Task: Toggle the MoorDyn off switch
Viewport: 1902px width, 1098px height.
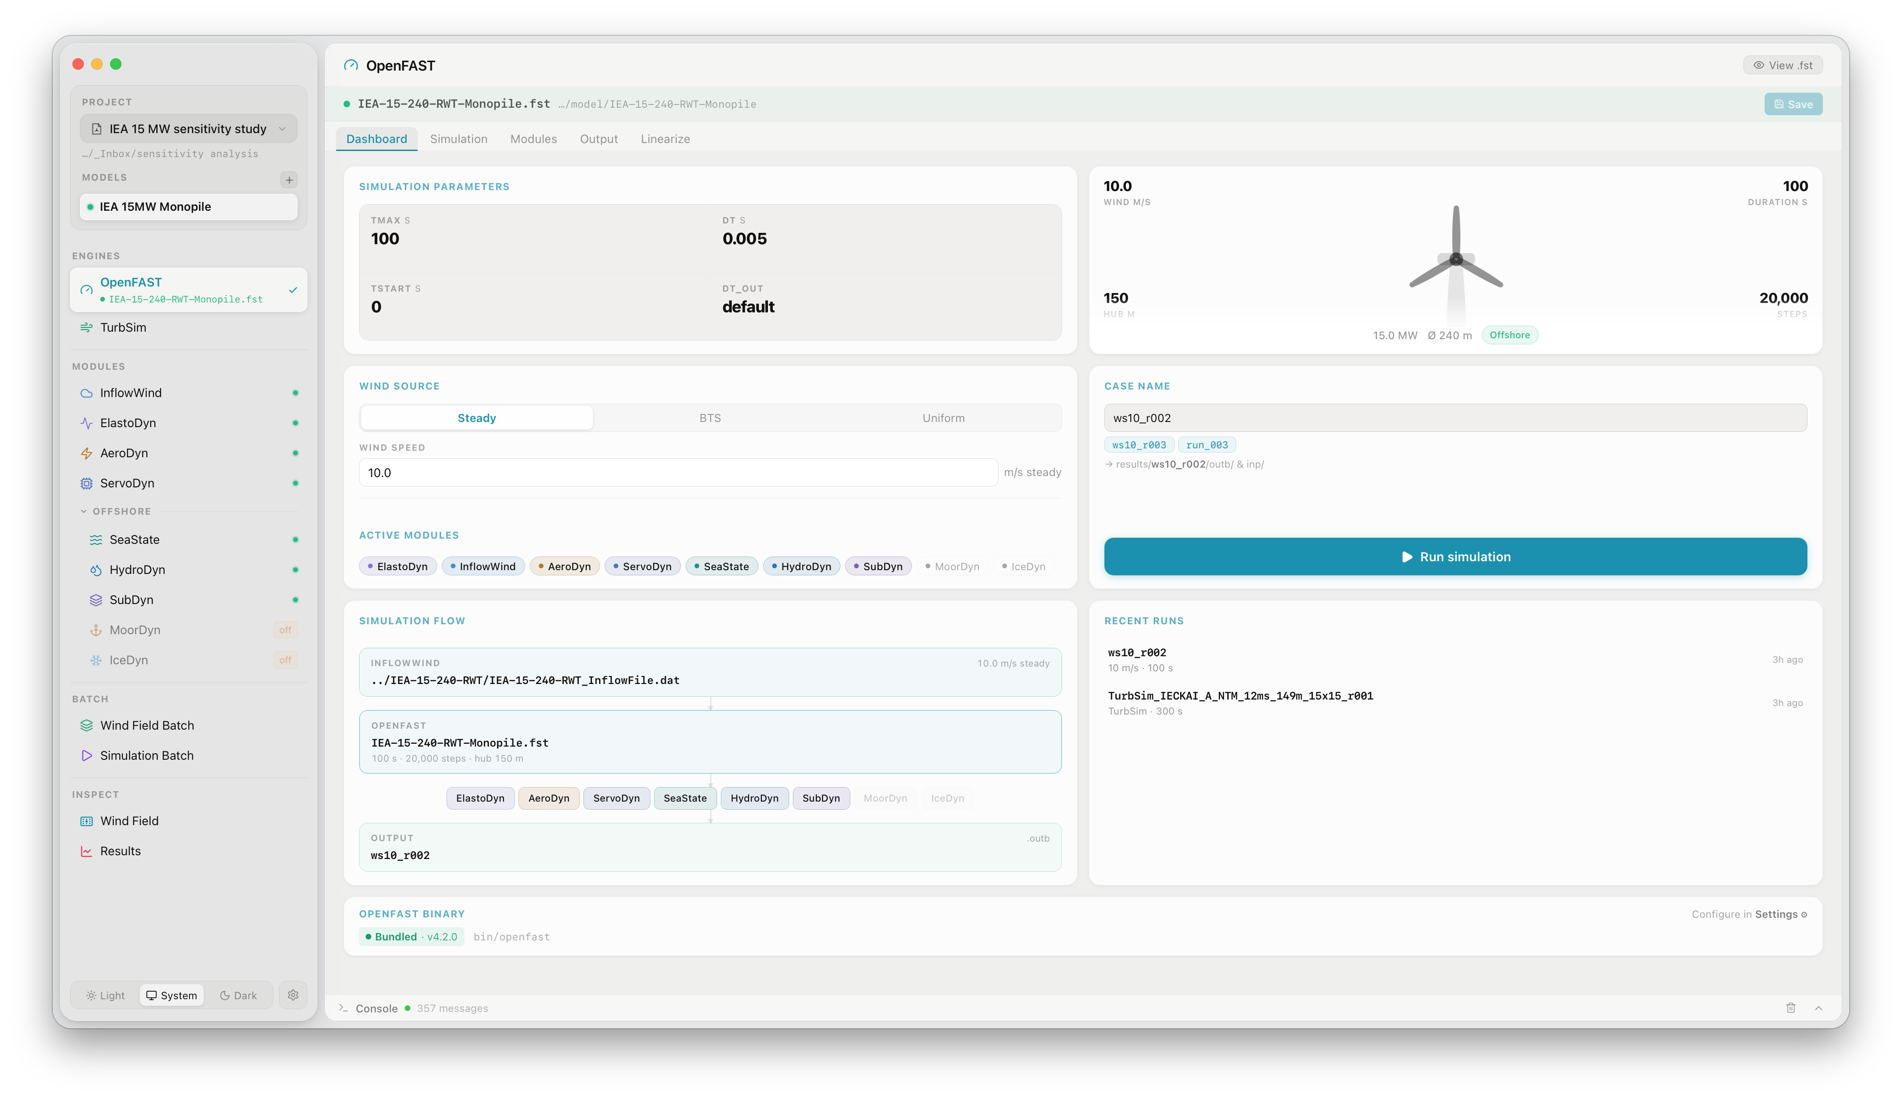Action: pyautogui.click(x=285, y=630)
